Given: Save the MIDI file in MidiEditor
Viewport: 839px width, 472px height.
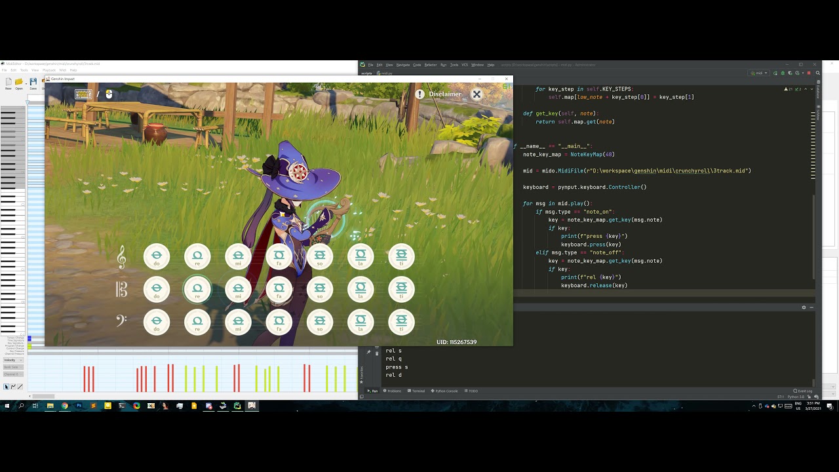Looking at the screenshot, I should tap(33, 83).
